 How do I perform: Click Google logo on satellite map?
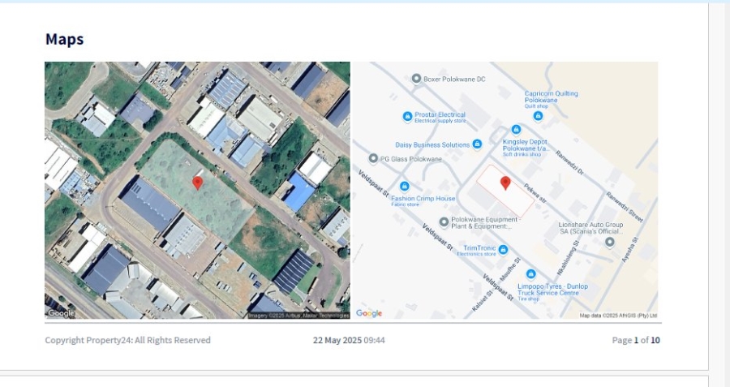pyautogui.click(x=61, y=313)
